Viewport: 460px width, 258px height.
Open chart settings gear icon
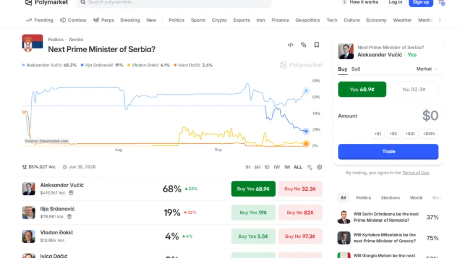point(319,167)
